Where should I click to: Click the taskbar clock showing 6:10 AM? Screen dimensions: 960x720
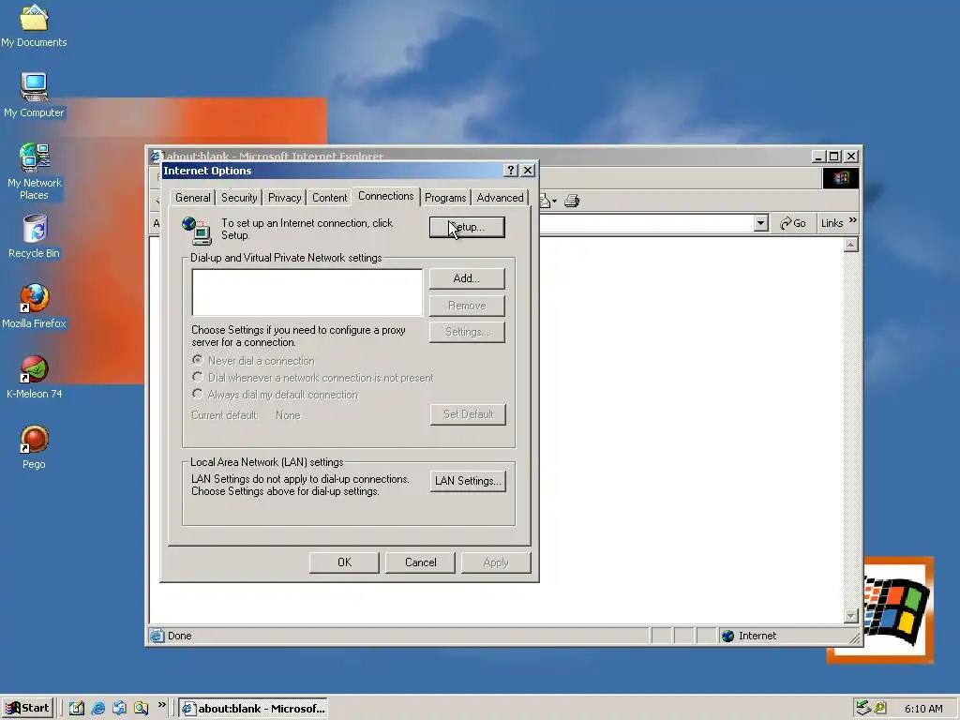[923, 709]
